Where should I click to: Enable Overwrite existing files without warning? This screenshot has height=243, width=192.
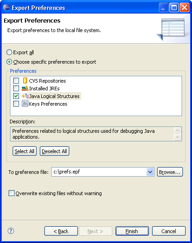(x=11, y=193)
